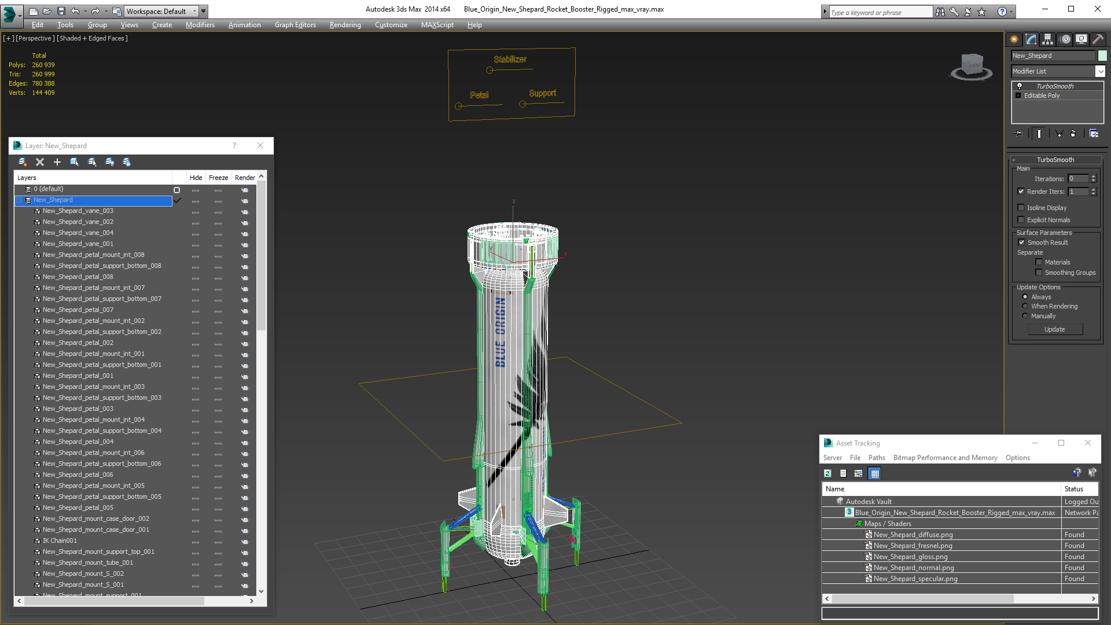
Task: Open the Create command panel tab
Action: click(x=1014, y=39)
